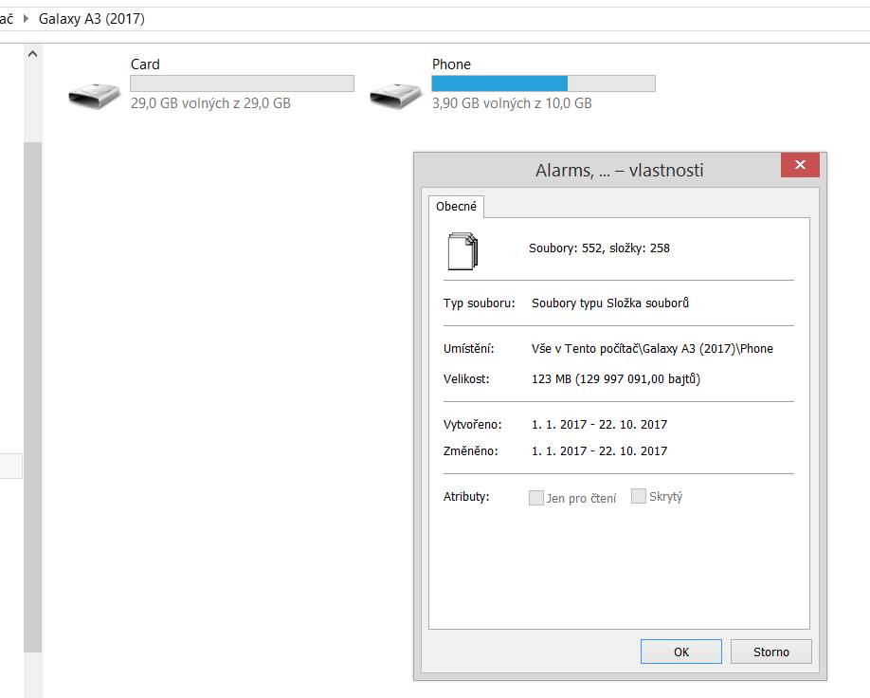Select the 'Card' drive label
870x698 pixels.
point(145,64)
